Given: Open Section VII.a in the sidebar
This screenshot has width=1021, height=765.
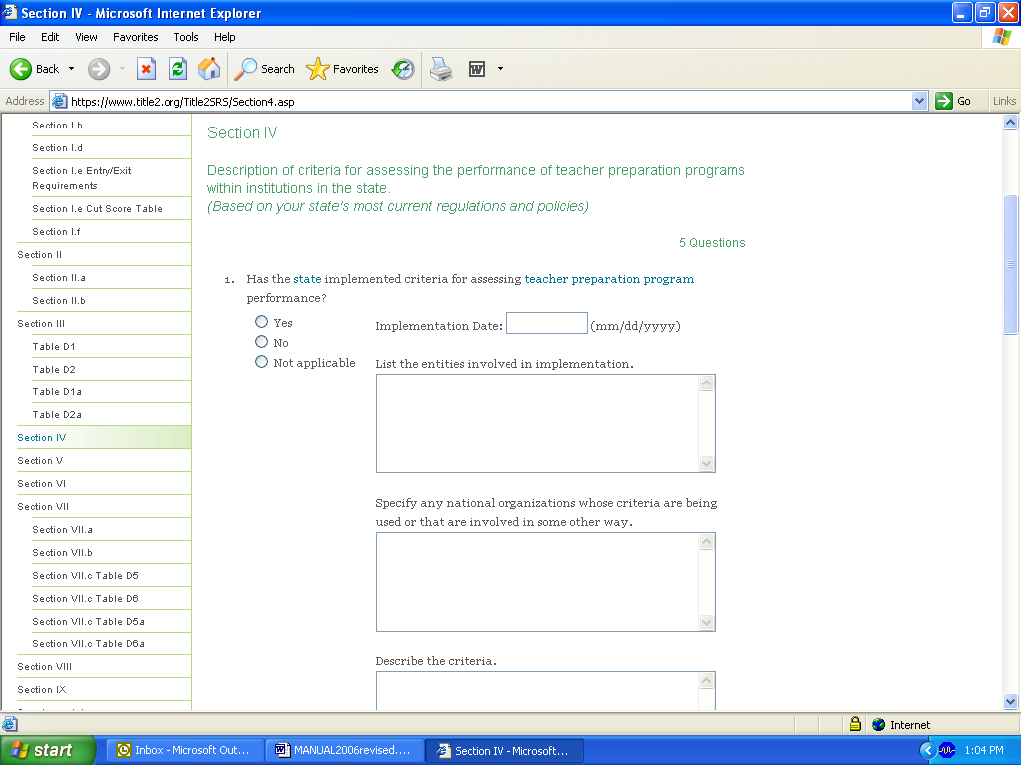Looking at the screenshot, I should pos(62,530).
